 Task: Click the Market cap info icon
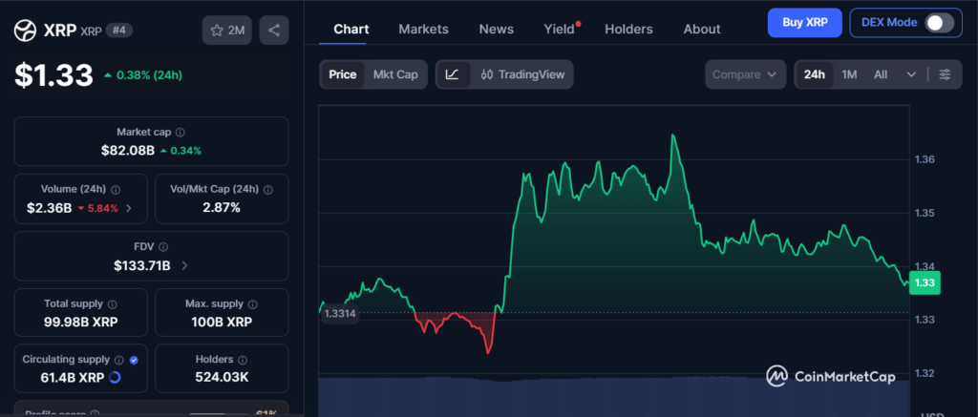click(181, 133)
